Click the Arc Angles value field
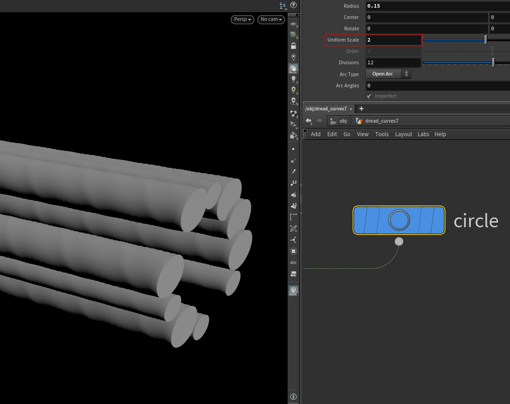 (x=438, y=86)
